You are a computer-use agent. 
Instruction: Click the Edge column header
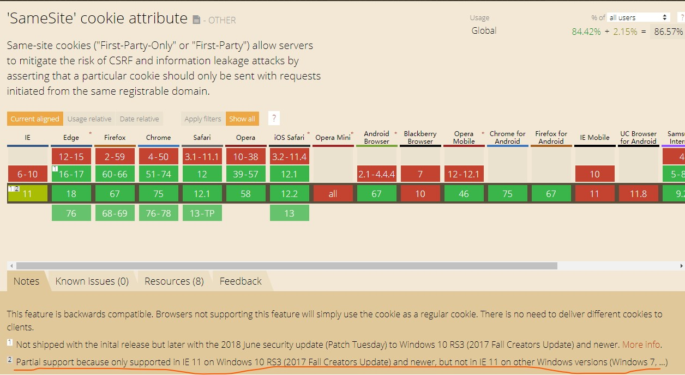coord(71,138)
